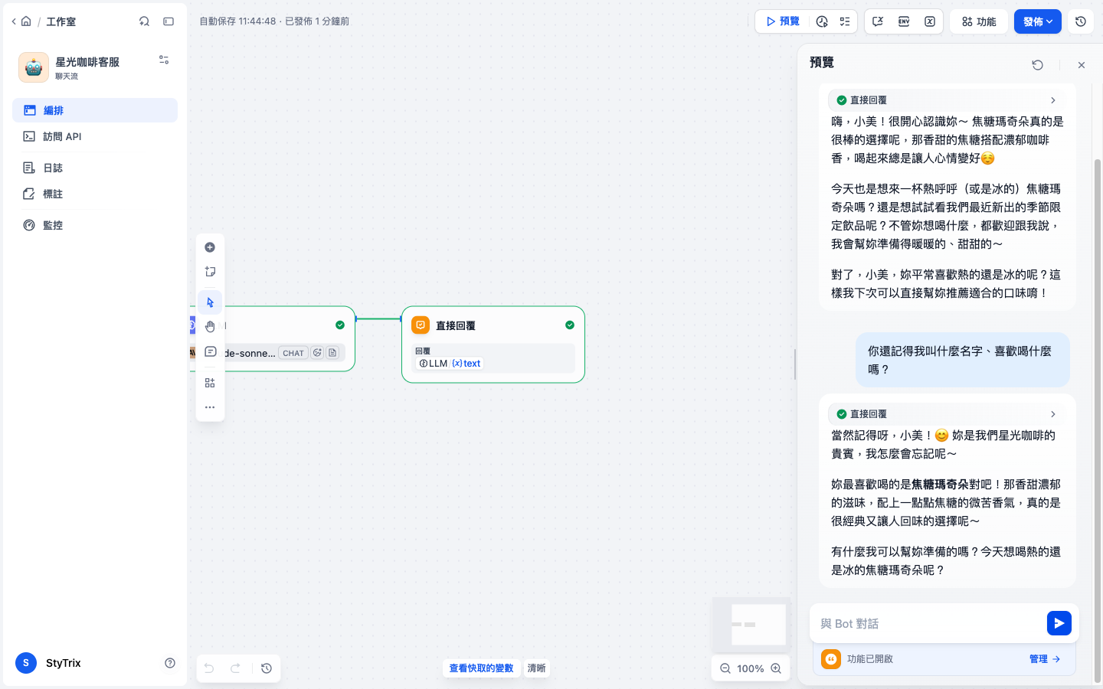Screen dimensions: 1103x689
Task: Click the orange 直接回覆 node icon
Action: tap(421, 325)
